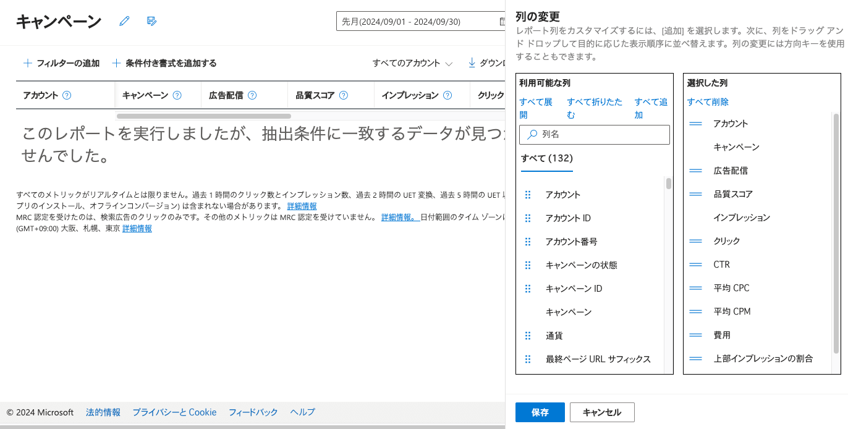Open 法的情報 footer link
This screenshot has width=848, height=429.
(103, 412)
